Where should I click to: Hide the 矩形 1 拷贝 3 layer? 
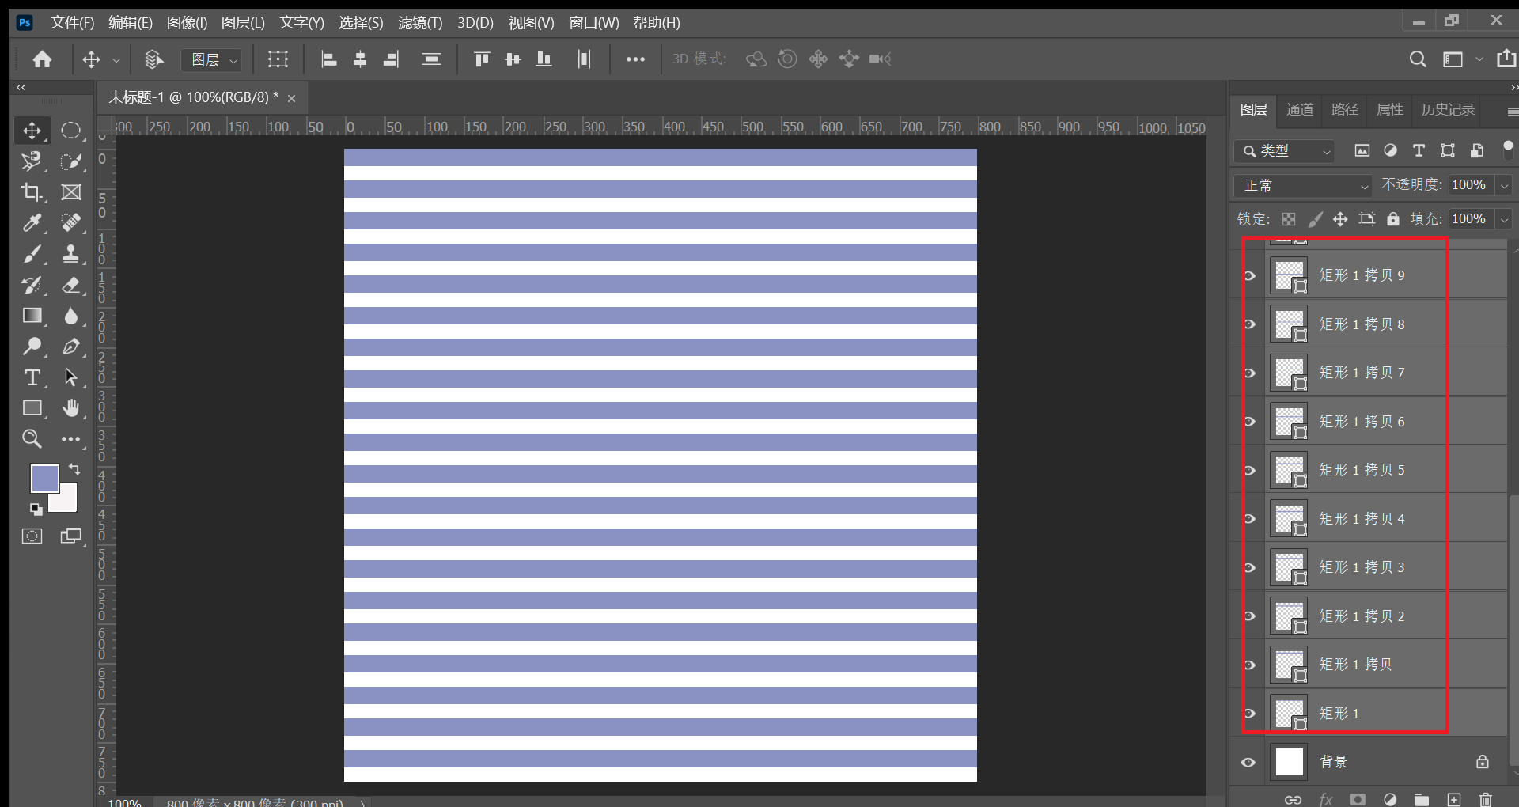click(1249, 567)
